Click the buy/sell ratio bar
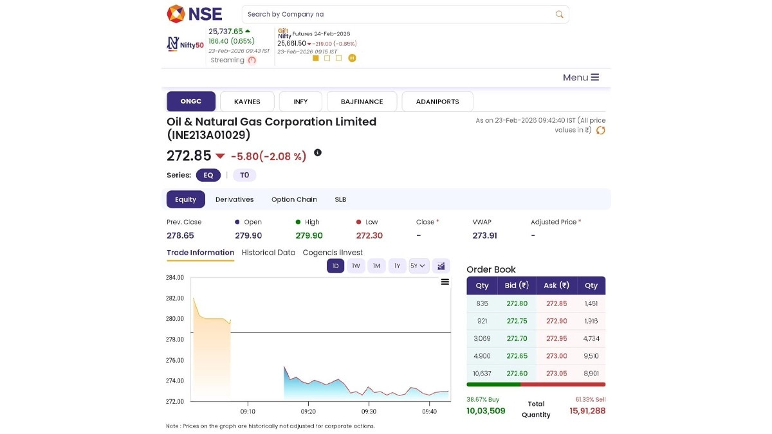This screenshot has height=434, width=772. [535, 384]
